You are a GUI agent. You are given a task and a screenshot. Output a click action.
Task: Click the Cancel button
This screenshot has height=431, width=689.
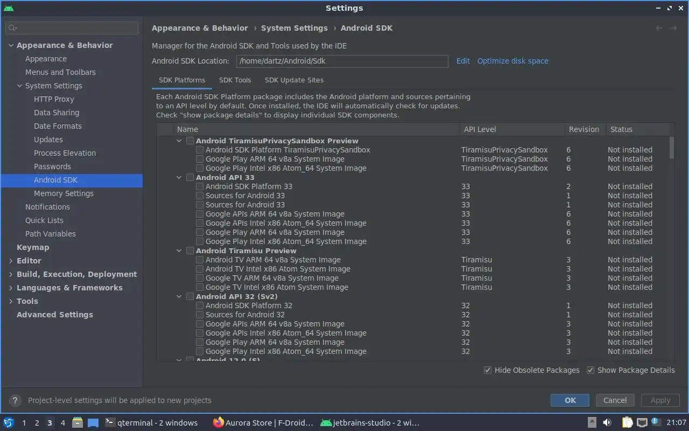(615, 400)
